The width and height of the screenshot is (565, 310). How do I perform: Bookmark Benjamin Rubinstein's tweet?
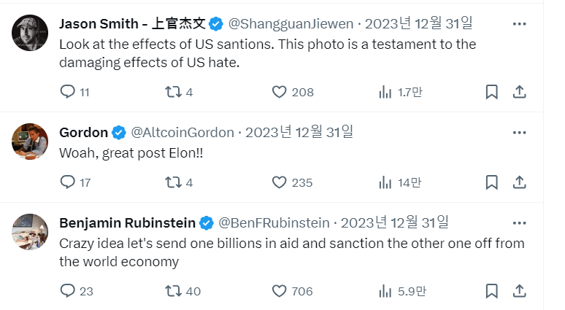click(492, 291)
